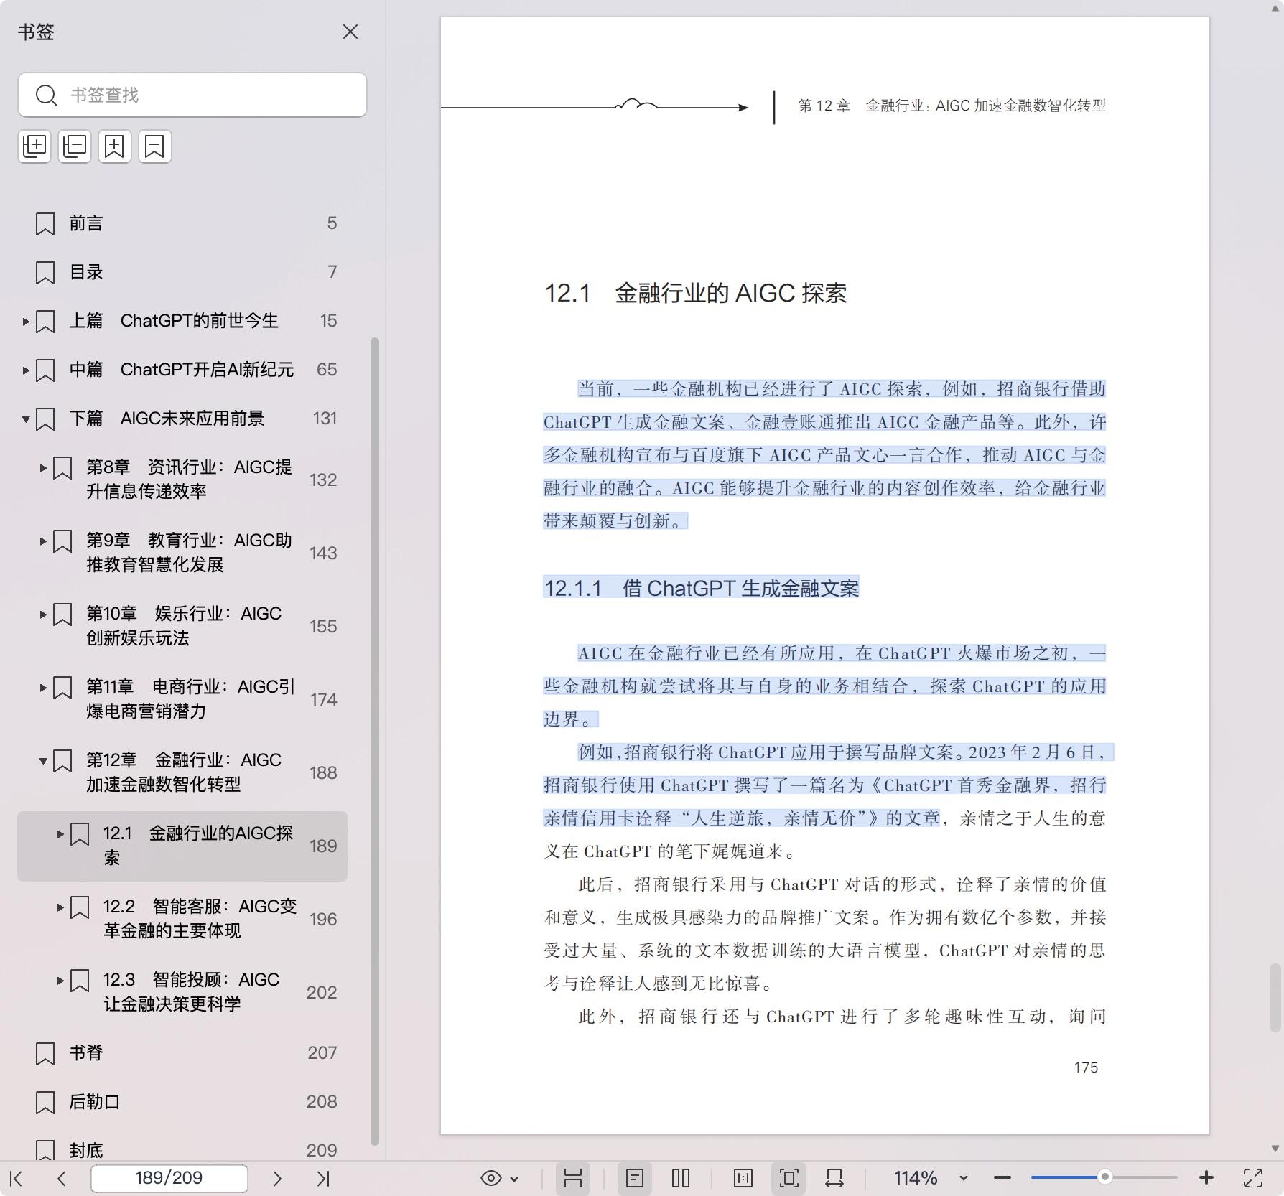Toggle fit page view icon

[788, 1178]
